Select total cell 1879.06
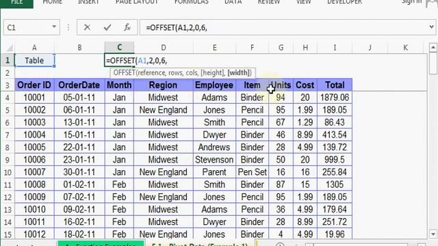Screen dimensions: 438x246 [335, 97]
